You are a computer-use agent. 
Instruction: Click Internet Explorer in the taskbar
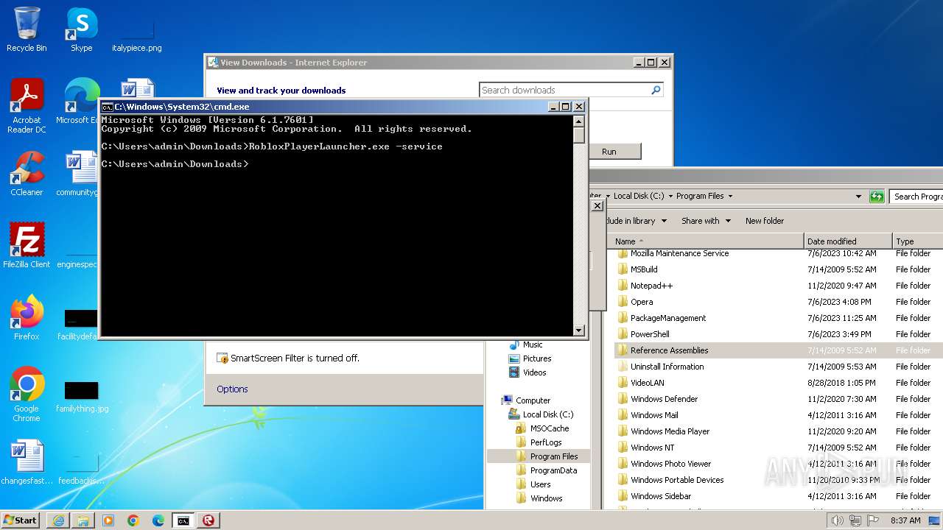(58, 520)
